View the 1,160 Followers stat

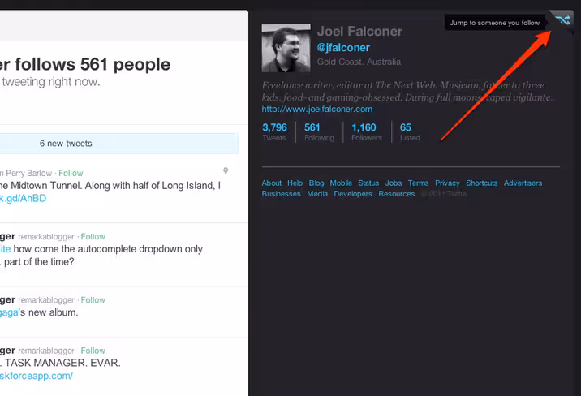tap(367, 132)
